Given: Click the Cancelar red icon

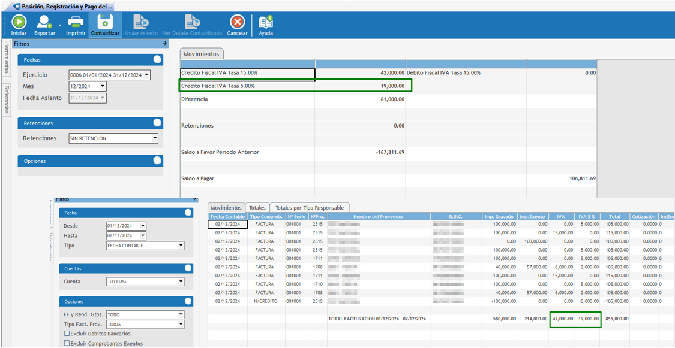Looking at the screenshot, I should [x=238, y=22].
